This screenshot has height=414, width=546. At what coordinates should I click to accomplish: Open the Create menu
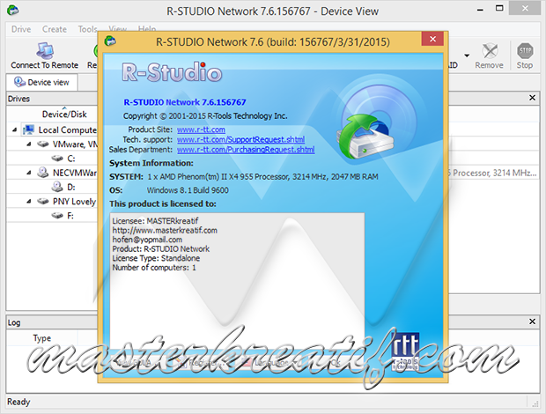55,29
